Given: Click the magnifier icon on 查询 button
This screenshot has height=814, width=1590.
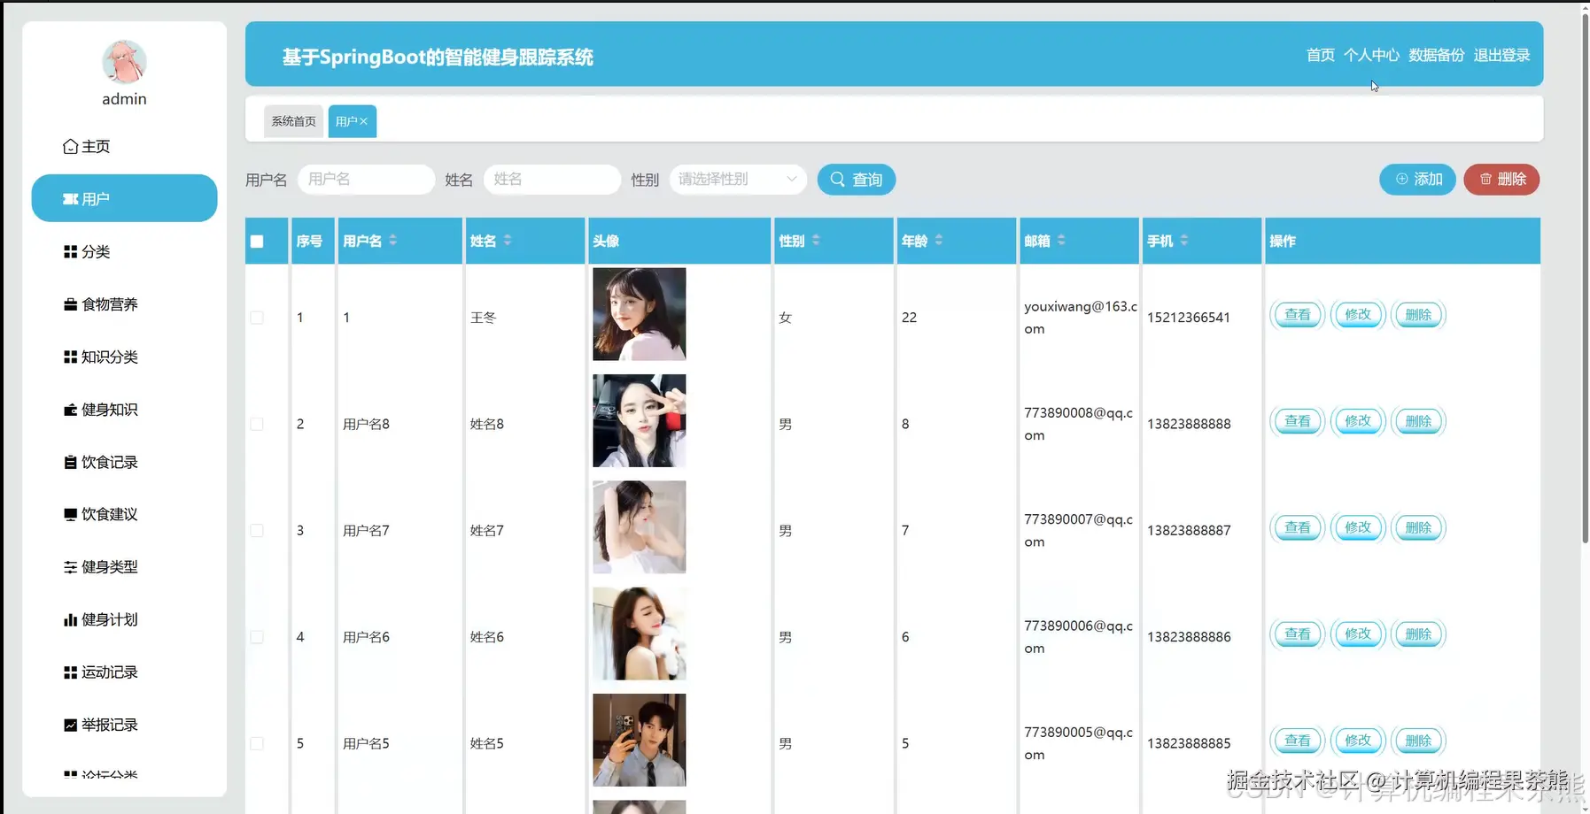Looking at the screenshot, I should coord(837,180).
